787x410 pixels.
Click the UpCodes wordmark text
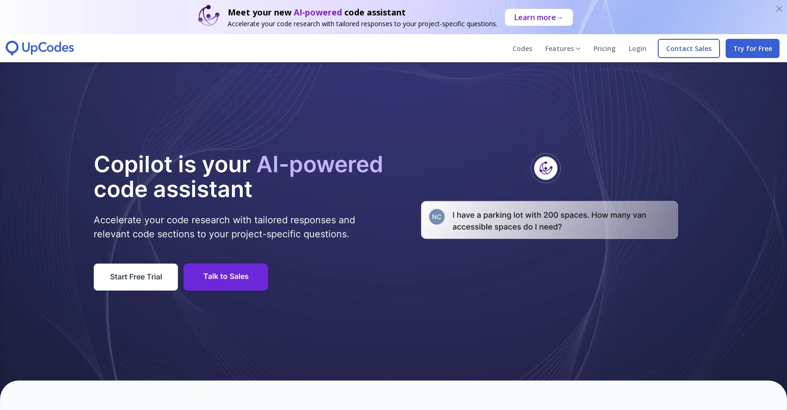click(x=48, y=48)
